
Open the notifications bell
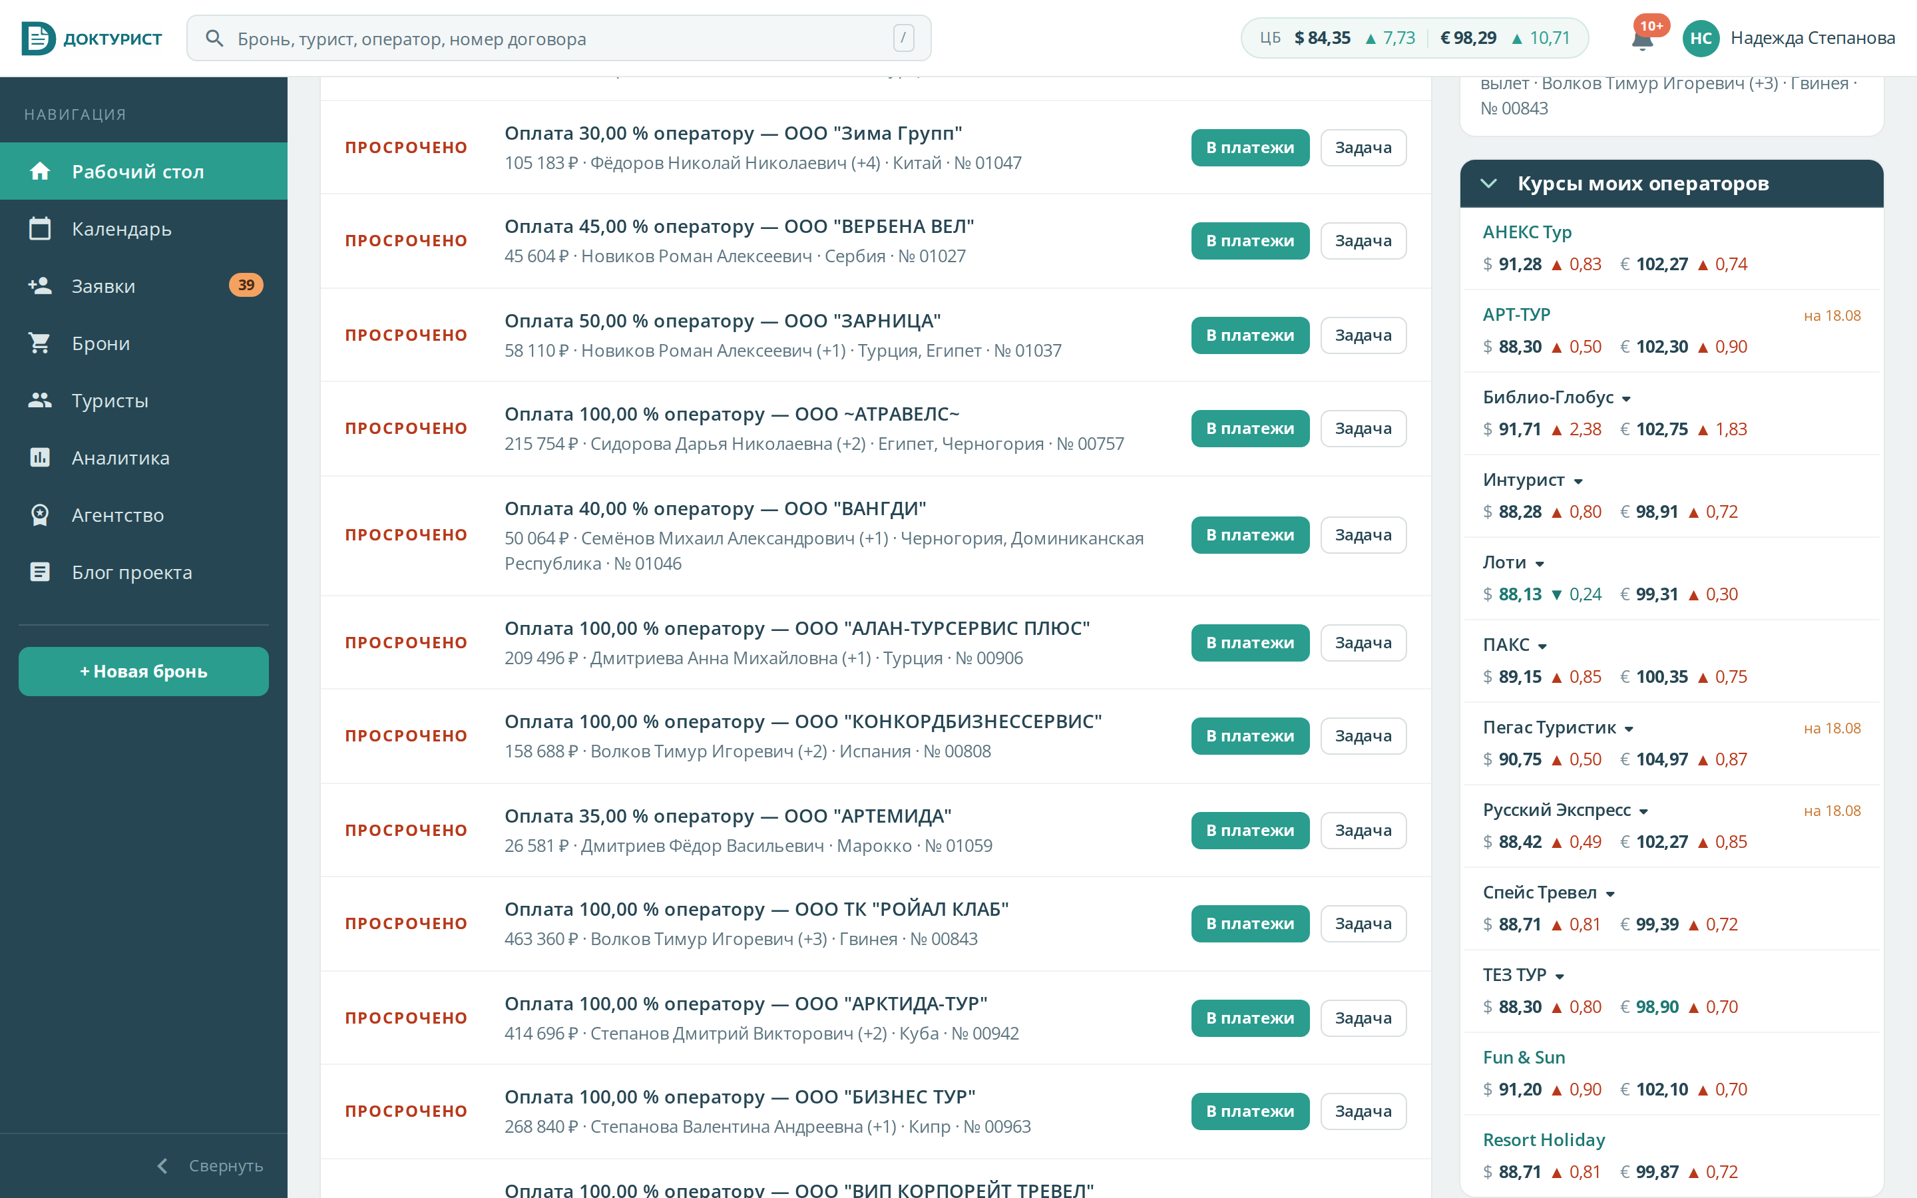coord(1642,39)
